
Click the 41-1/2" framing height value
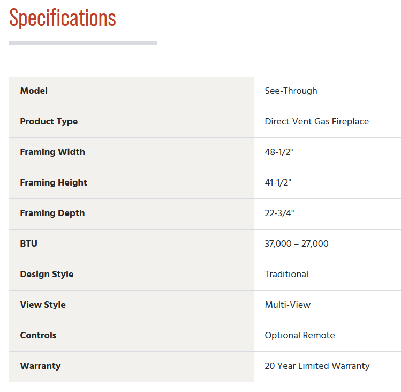coord(278,182)
